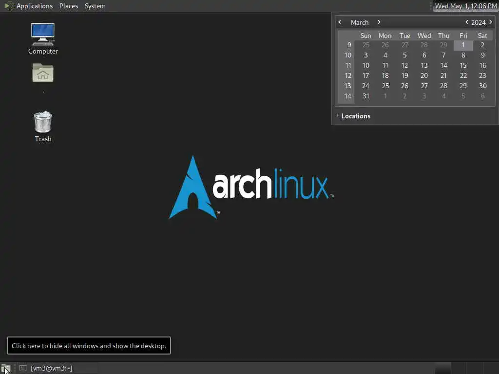Open the Computer desktop icon
Screen dimensions: 499x374
click(x=43, y=38)
